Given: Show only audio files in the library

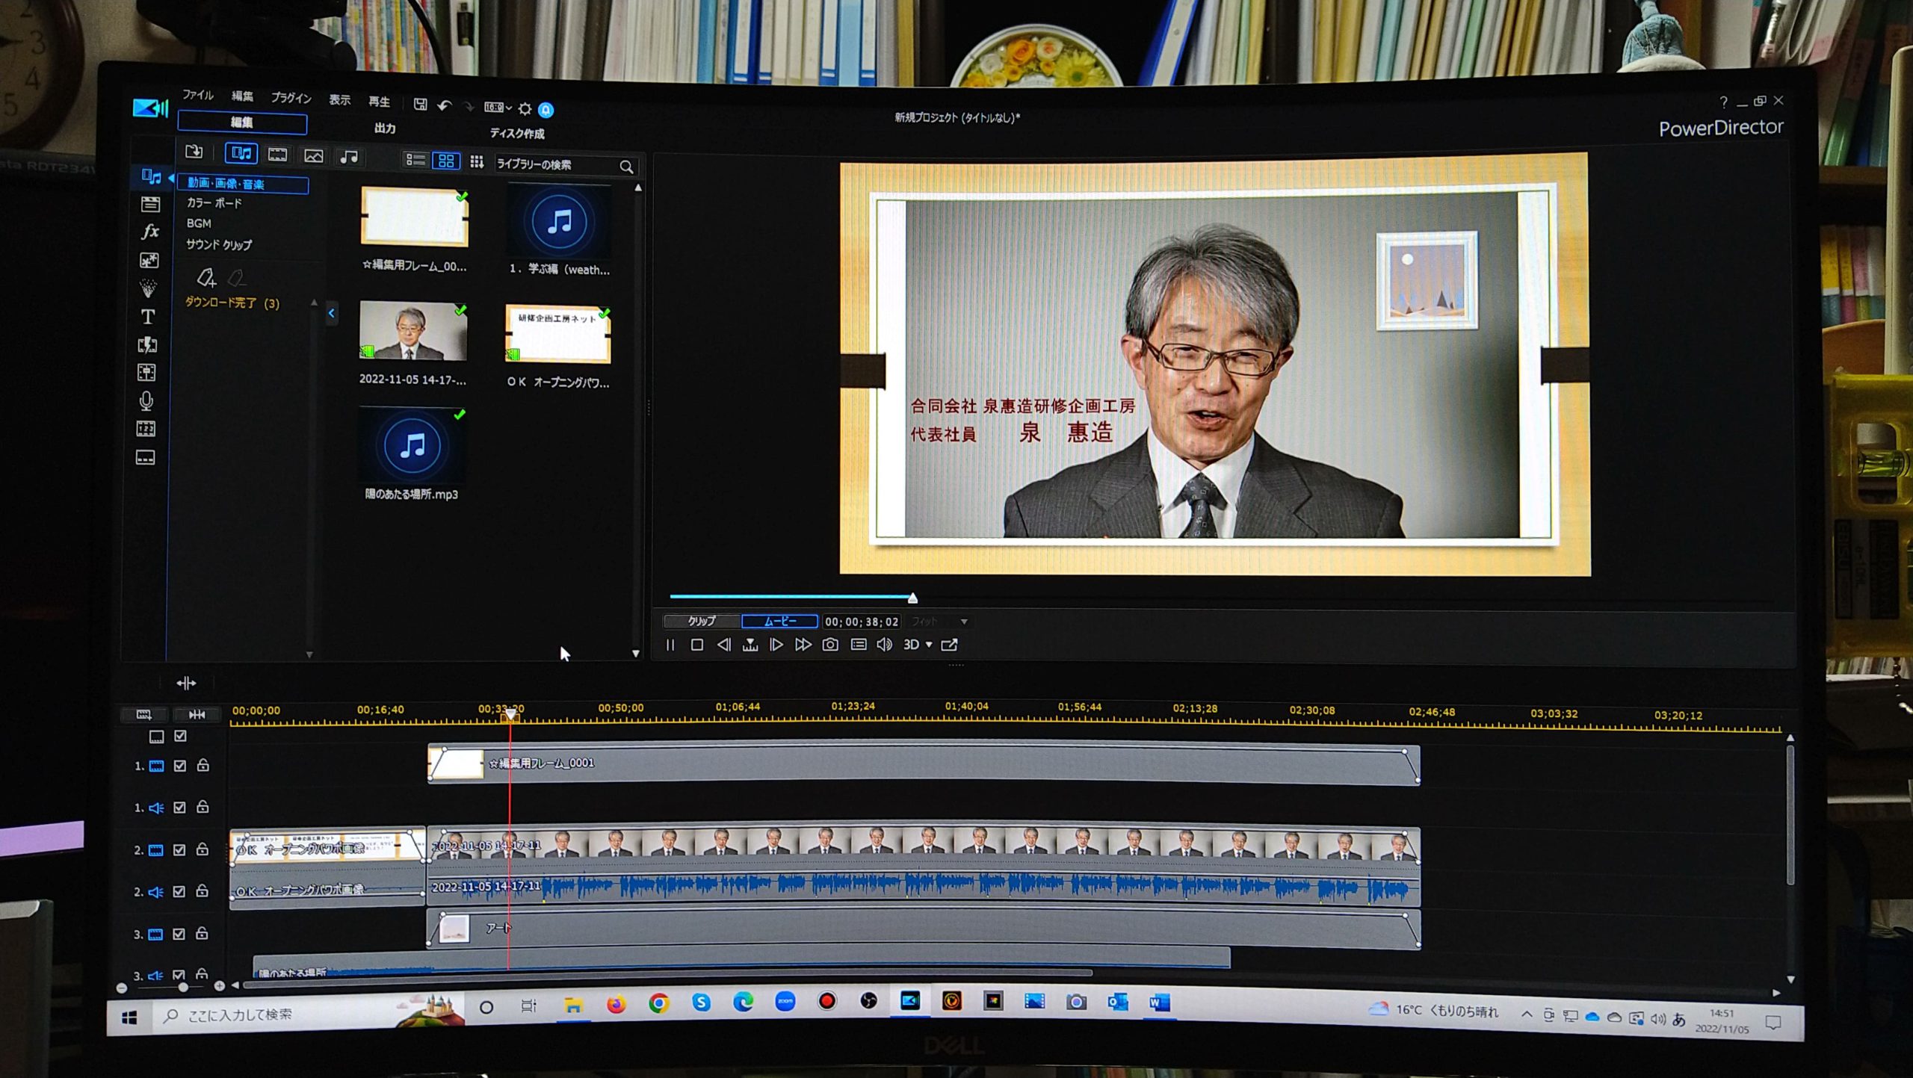Looking at the screenshot, I should pos(349,157).
